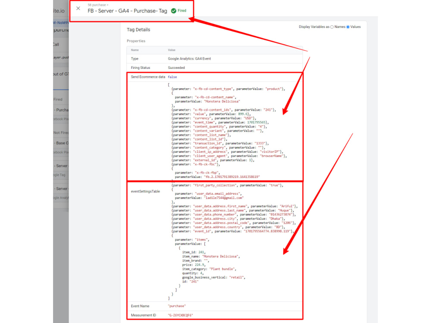Click the 'user_data.address.city' parameter line
Viewport: 431px width, 323px height.
228,219
